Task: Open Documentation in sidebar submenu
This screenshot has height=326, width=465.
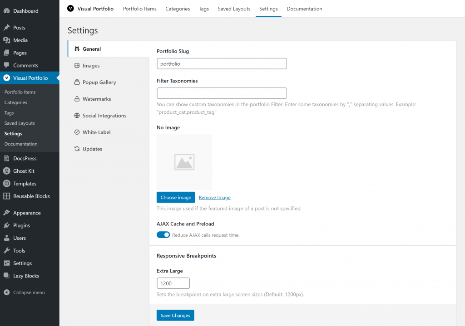Action: coord(21,144)
